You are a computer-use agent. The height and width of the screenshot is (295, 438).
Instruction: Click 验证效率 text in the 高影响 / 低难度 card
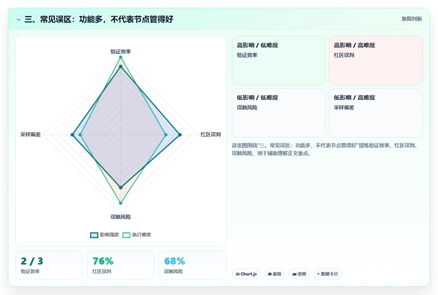pyautogui.click(x=247, y=55)
